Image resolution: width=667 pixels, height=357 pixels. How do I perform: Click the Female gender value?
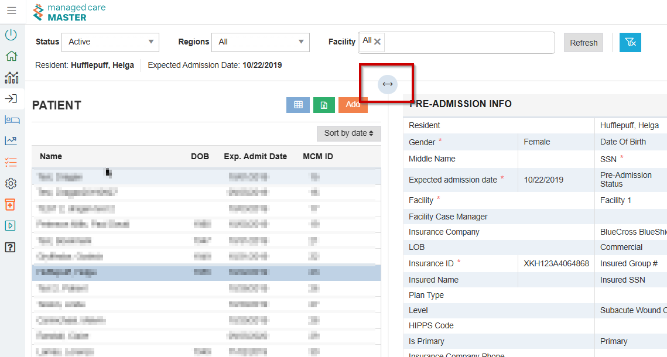point(537,142)
